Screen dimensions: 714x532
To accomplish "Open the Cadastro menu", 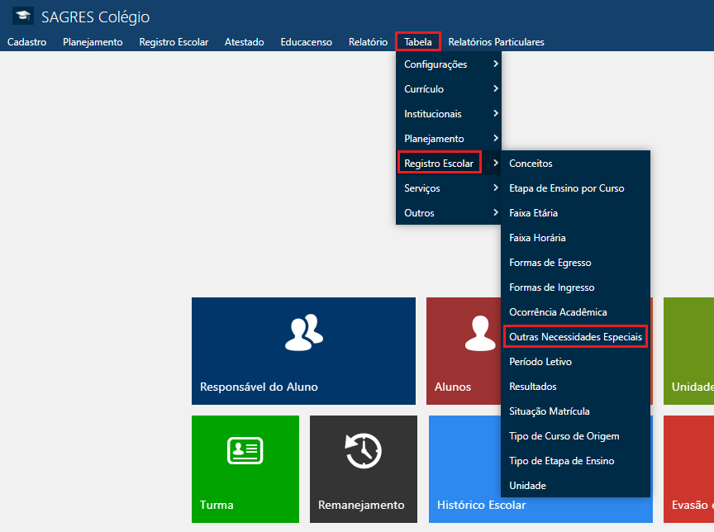I will click(x=26, y=42).
